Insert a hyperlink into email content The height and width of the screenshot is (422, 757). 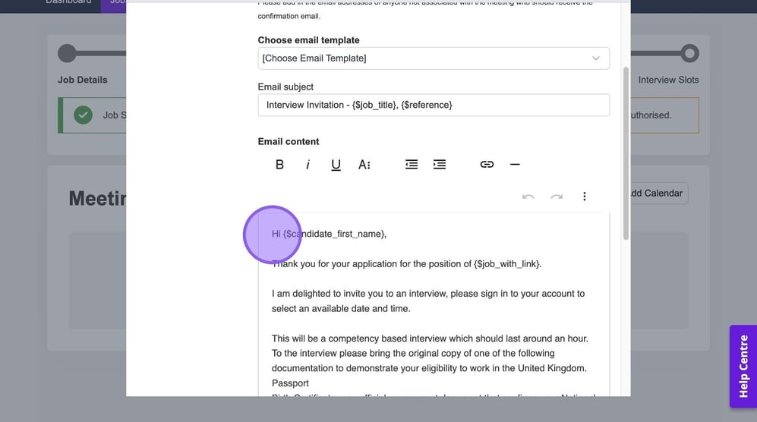[x=487, y=165]
